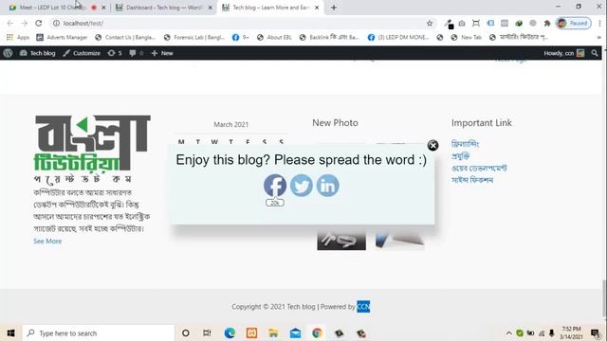Open Cortana circle on the taskbar
This screenshot has width=607, height=341.
(186, 332)
